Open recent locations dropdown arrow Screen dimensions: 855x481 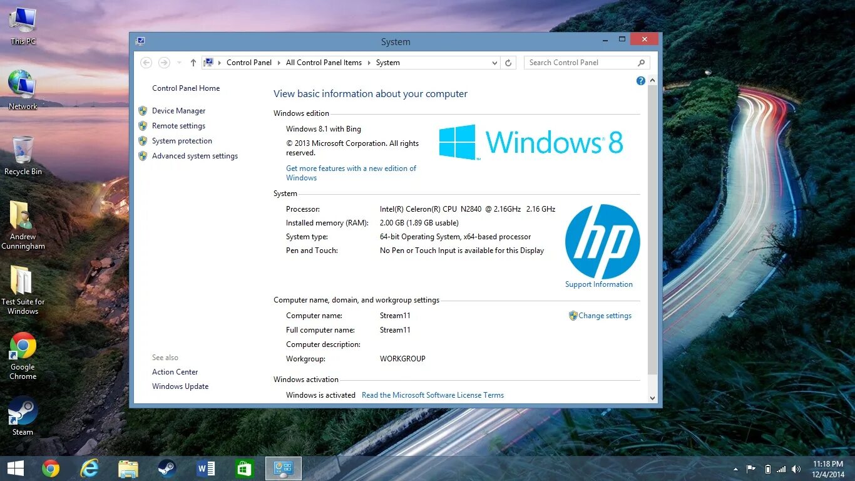[179, 63]
